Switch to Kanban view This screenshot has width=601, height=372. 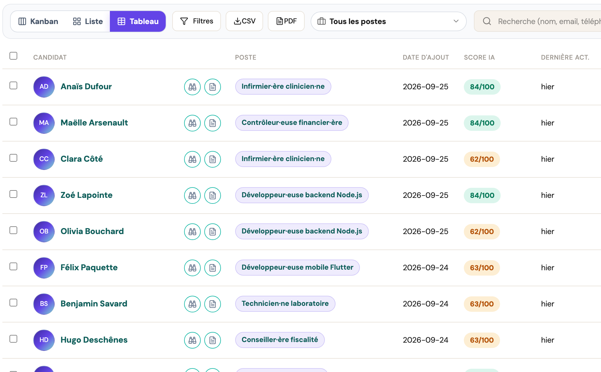tap(38, 21)
